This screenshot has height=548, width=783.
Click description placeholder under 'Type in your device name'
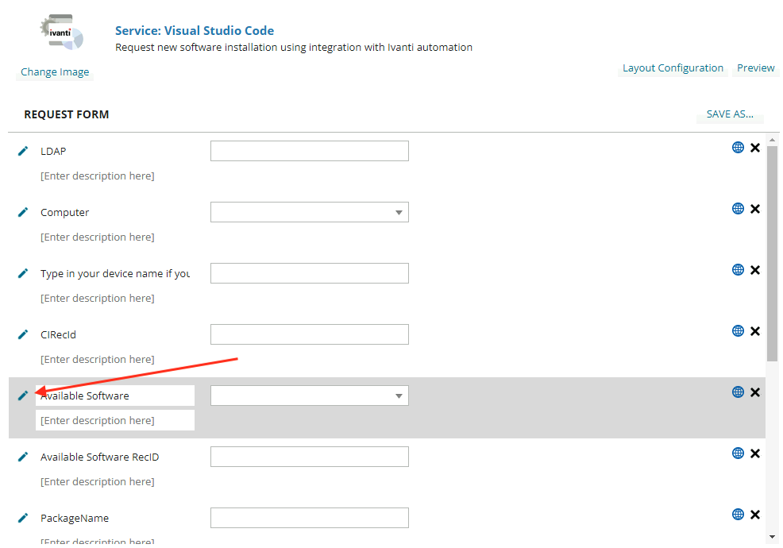(98, 299)
